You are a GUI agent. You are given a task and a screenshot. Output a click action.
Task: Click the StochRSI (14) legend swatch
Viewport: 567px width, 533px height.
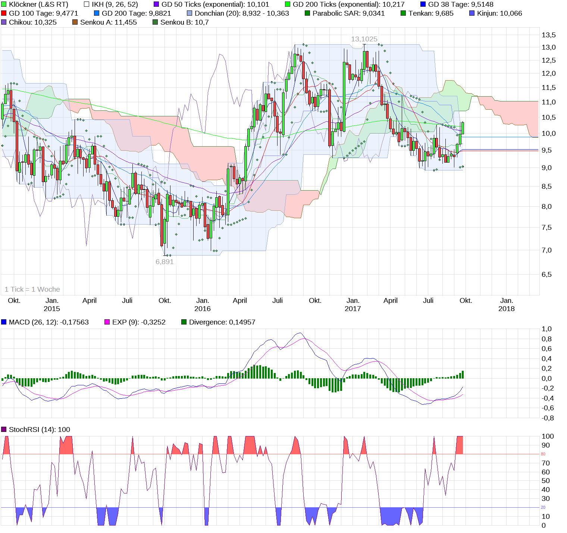point(4,430)
